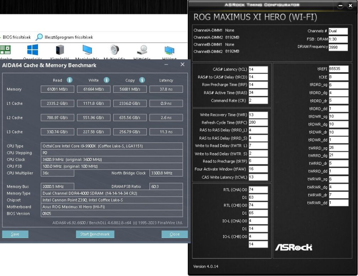358x276 pixels.
Task: Click Save in benchmark window
Action: coord(15,234)
